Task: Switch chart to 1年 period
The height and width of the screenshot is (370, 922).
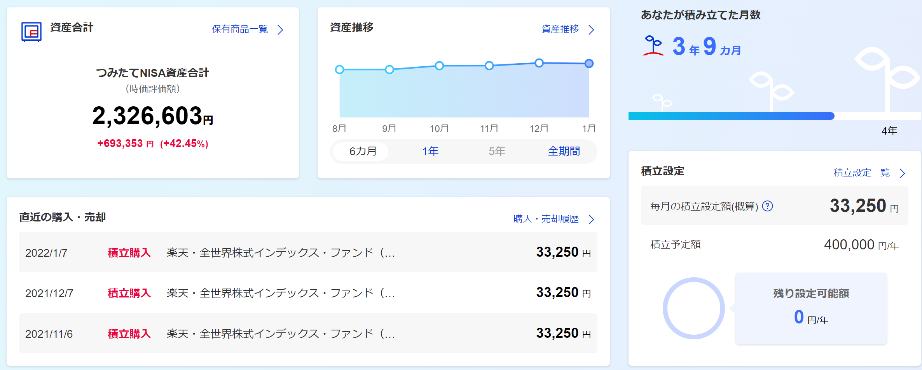Action: (x=430, y=151)
